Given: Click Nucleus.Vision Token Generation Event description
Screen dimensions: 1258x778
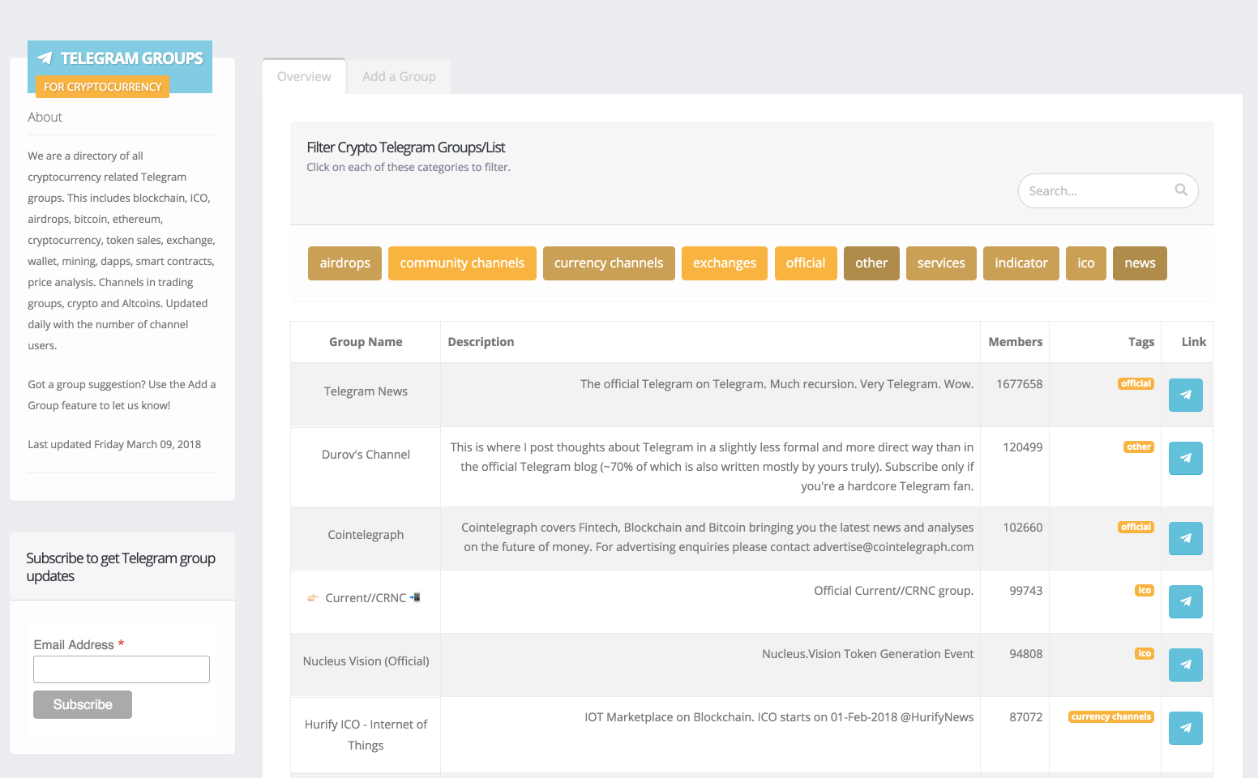Looking at the screenshot, I should (867, 654).
